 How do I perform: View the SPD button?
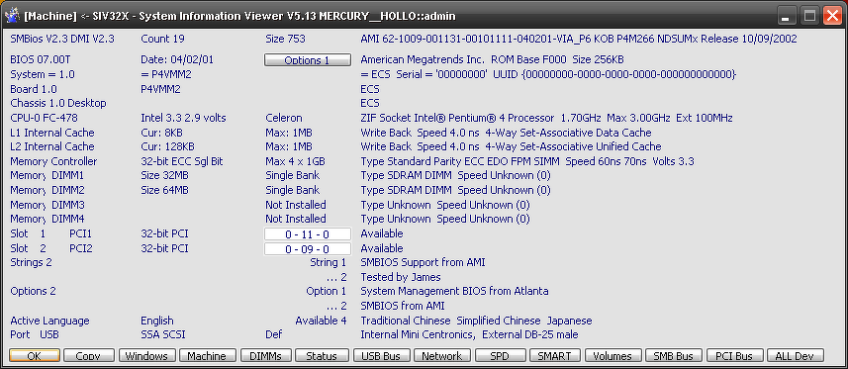click(500, 355)
